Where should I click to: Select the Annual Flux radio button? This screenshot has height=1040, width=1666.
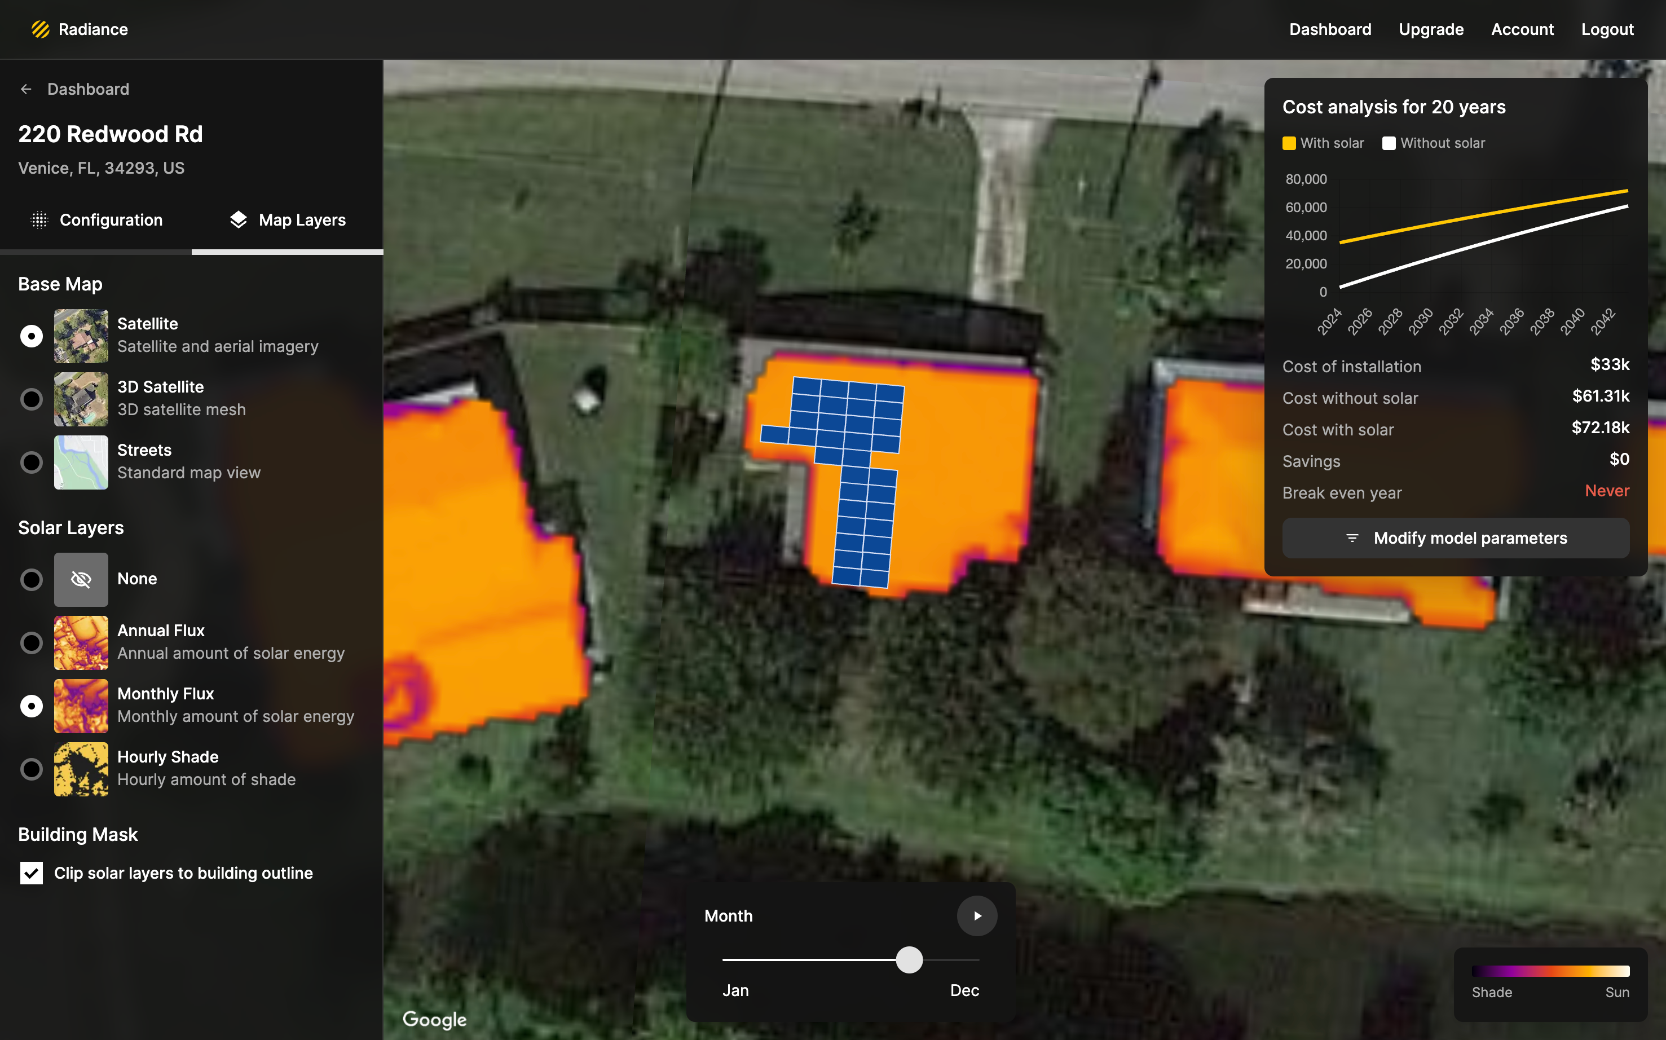[x=32, y=642]
